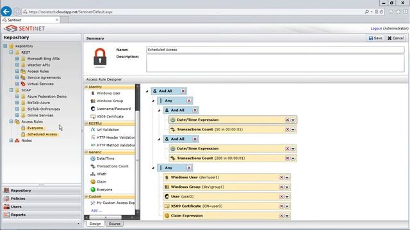410x230 pixels.
Task: Click the Add... link under Custom
Action: tap(97, 210)
